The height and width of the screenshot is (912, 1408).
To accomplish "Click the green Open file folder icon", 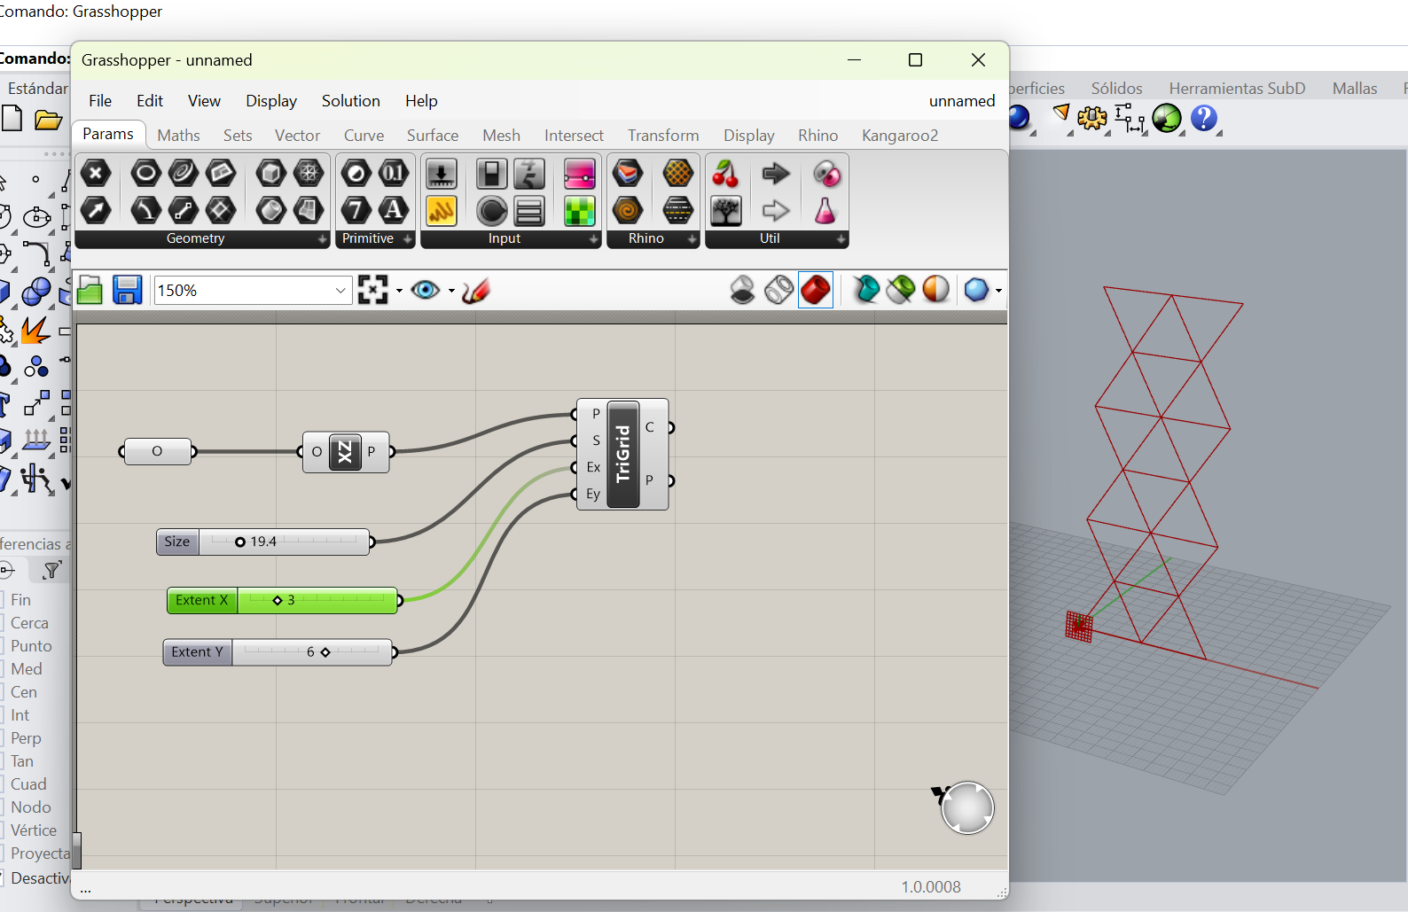I will tap(90, 290).
